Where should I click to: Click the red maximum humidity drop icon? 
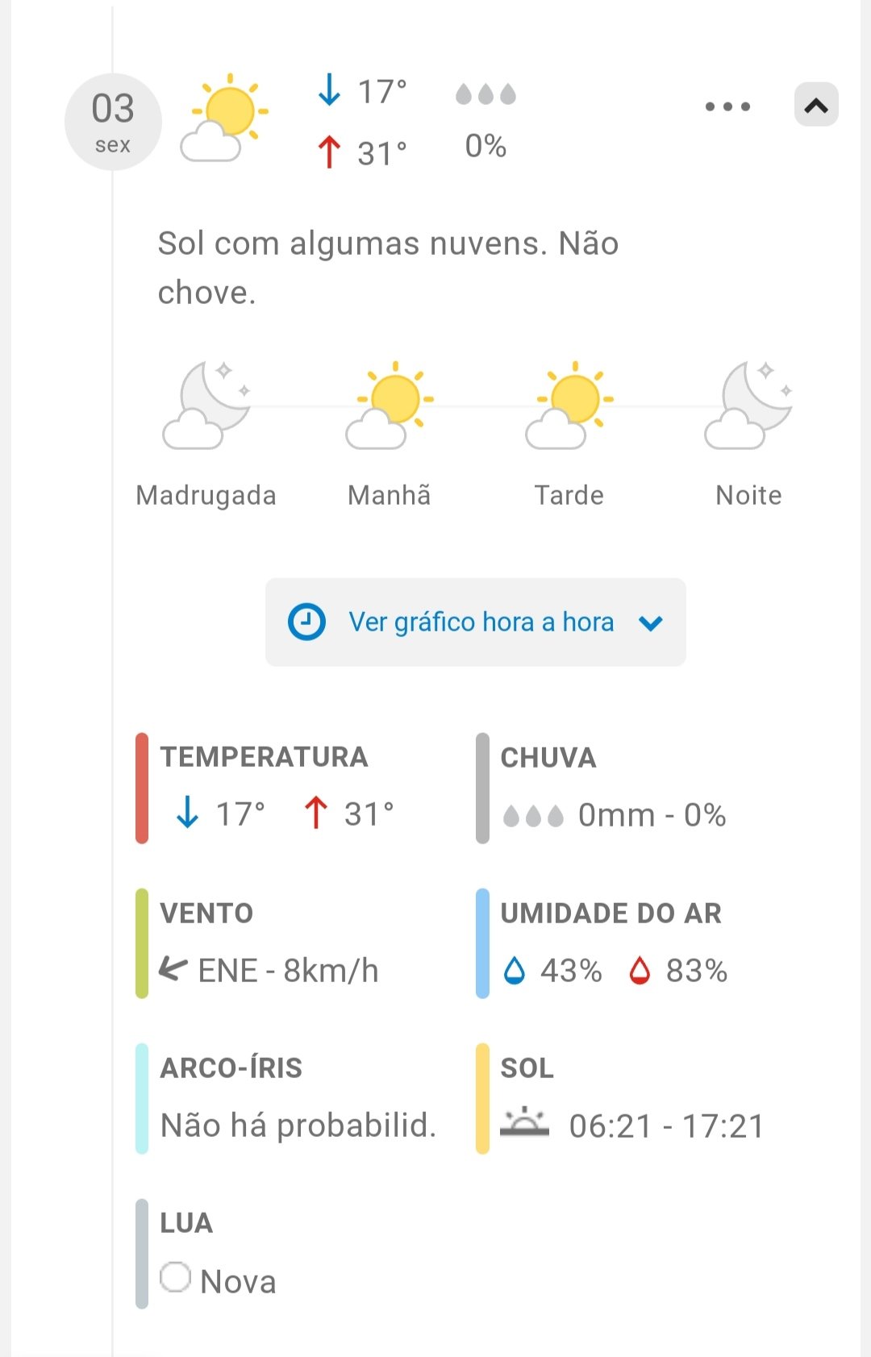click(x=640, y=971)
